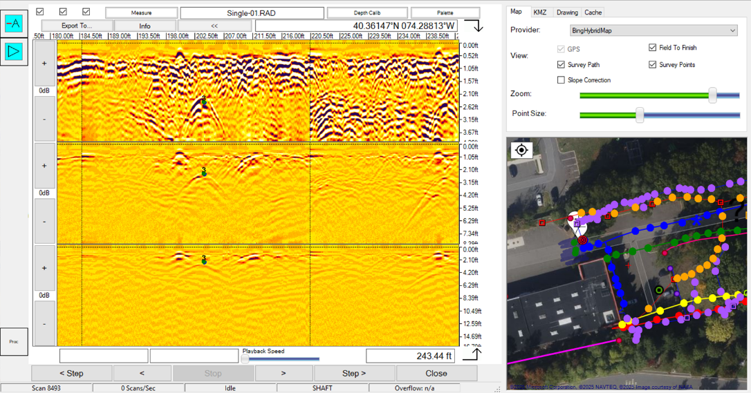The image size is (751, 393).
Task: Click the map locate crosshair icon
Action: click(x=521, y=150)
